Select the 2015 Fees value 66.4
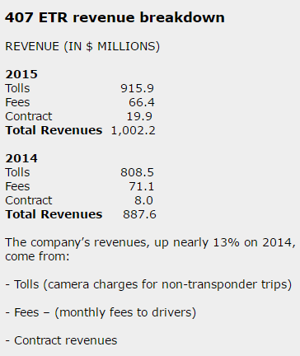 [x=142, y=102]
